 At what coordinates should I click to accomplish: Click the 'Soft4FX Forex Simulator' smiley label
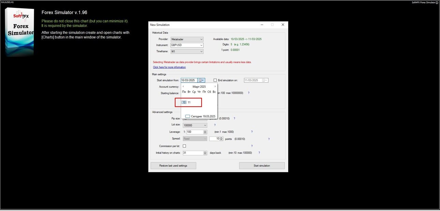click(425, 2)
